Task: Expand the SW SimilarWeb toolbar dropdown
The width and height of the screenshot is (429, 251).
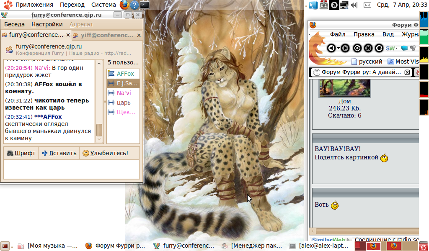Action: pyautogui.click(x=396, y=48)
